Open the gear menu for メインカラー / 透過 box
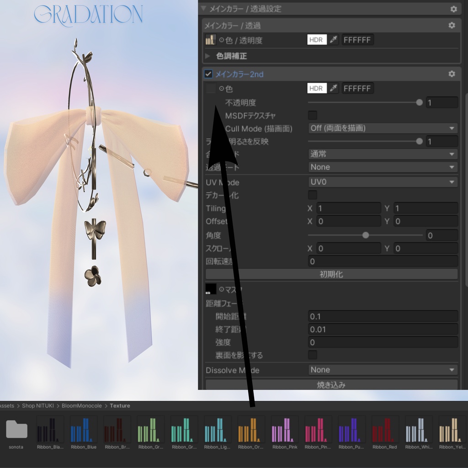The width and height of the screenshot is (468, 468). point(452,26)
